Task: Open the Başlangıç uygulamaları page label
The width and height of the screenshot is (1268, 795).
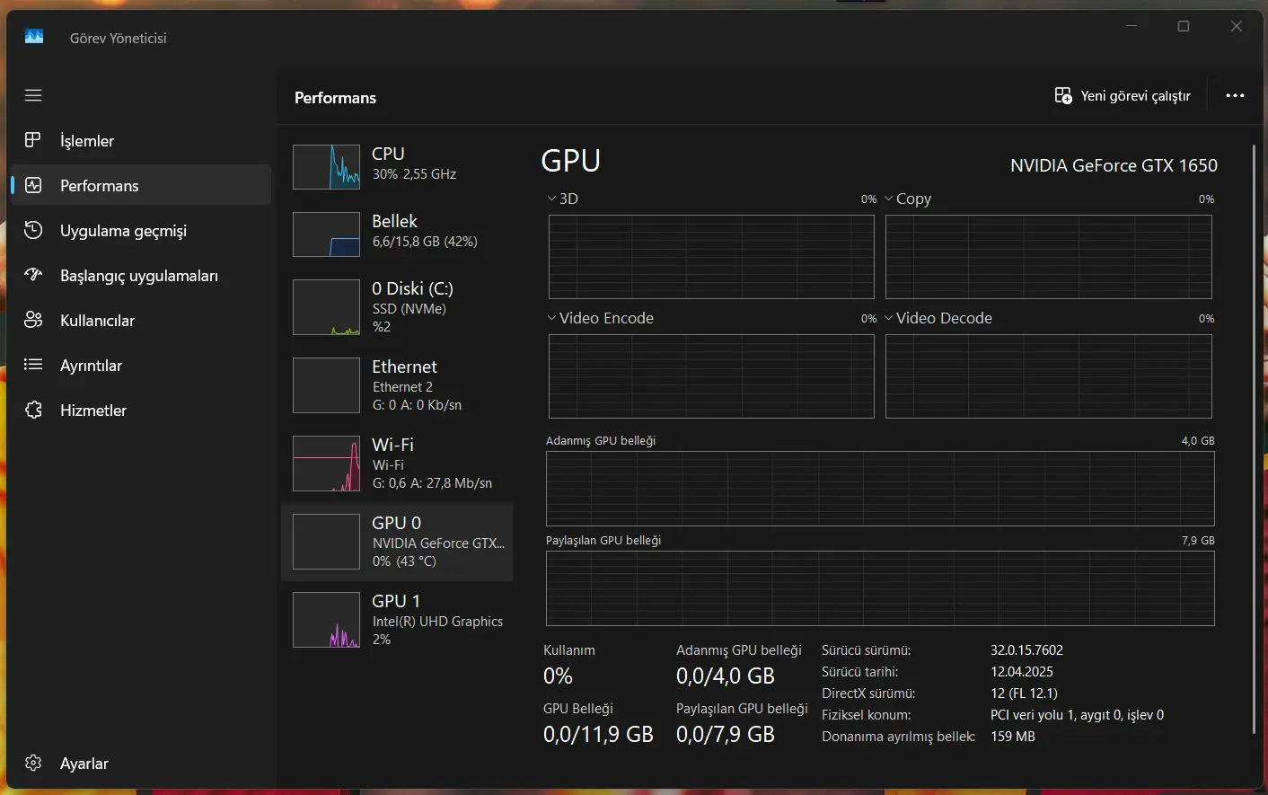Action: tap(139, 276)
